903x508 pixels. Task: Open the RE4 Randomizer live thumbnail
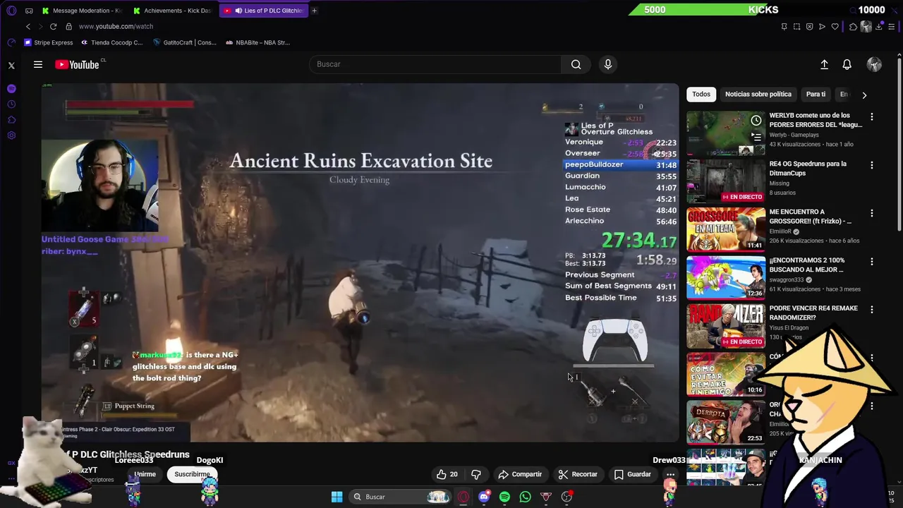726,326
